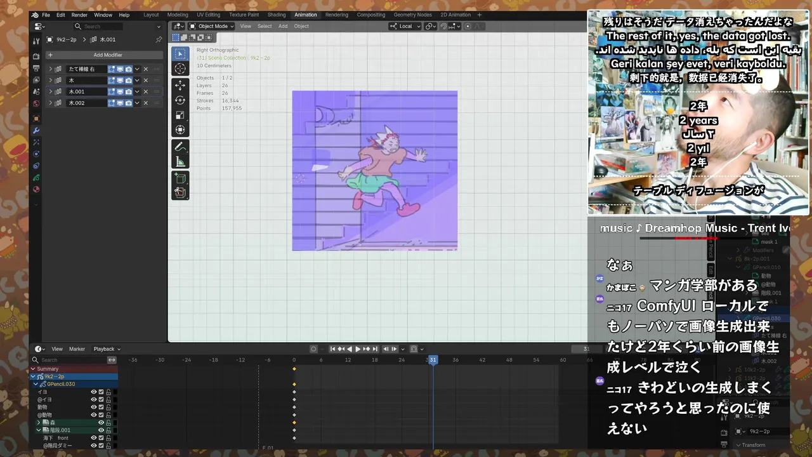Expand the 森 group in dopesheet
Image resolution: width=812 pixels, height=457 pixels.
coord(39,422)
